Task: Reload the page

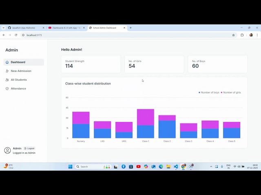Action: click(16, 35)
